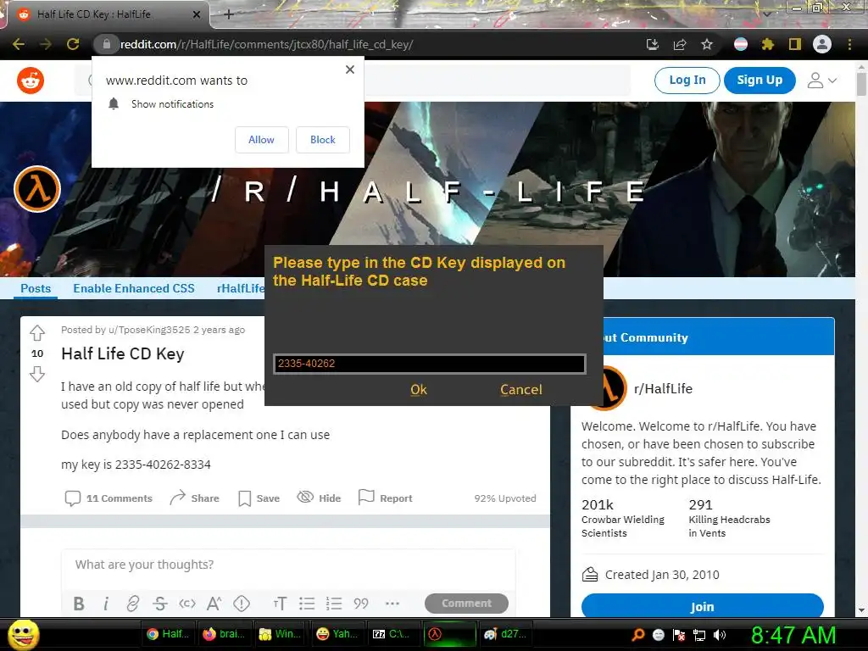Hide the post
The width and height of the screenshot is (868, 651).
pos(319,498)
